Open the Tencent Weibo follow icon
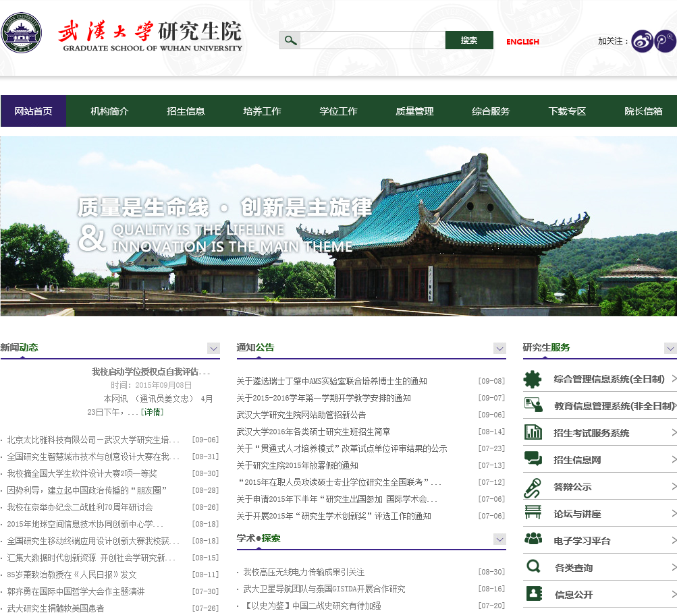This screenshot has height=615, width=677. (x=666, y=41)
